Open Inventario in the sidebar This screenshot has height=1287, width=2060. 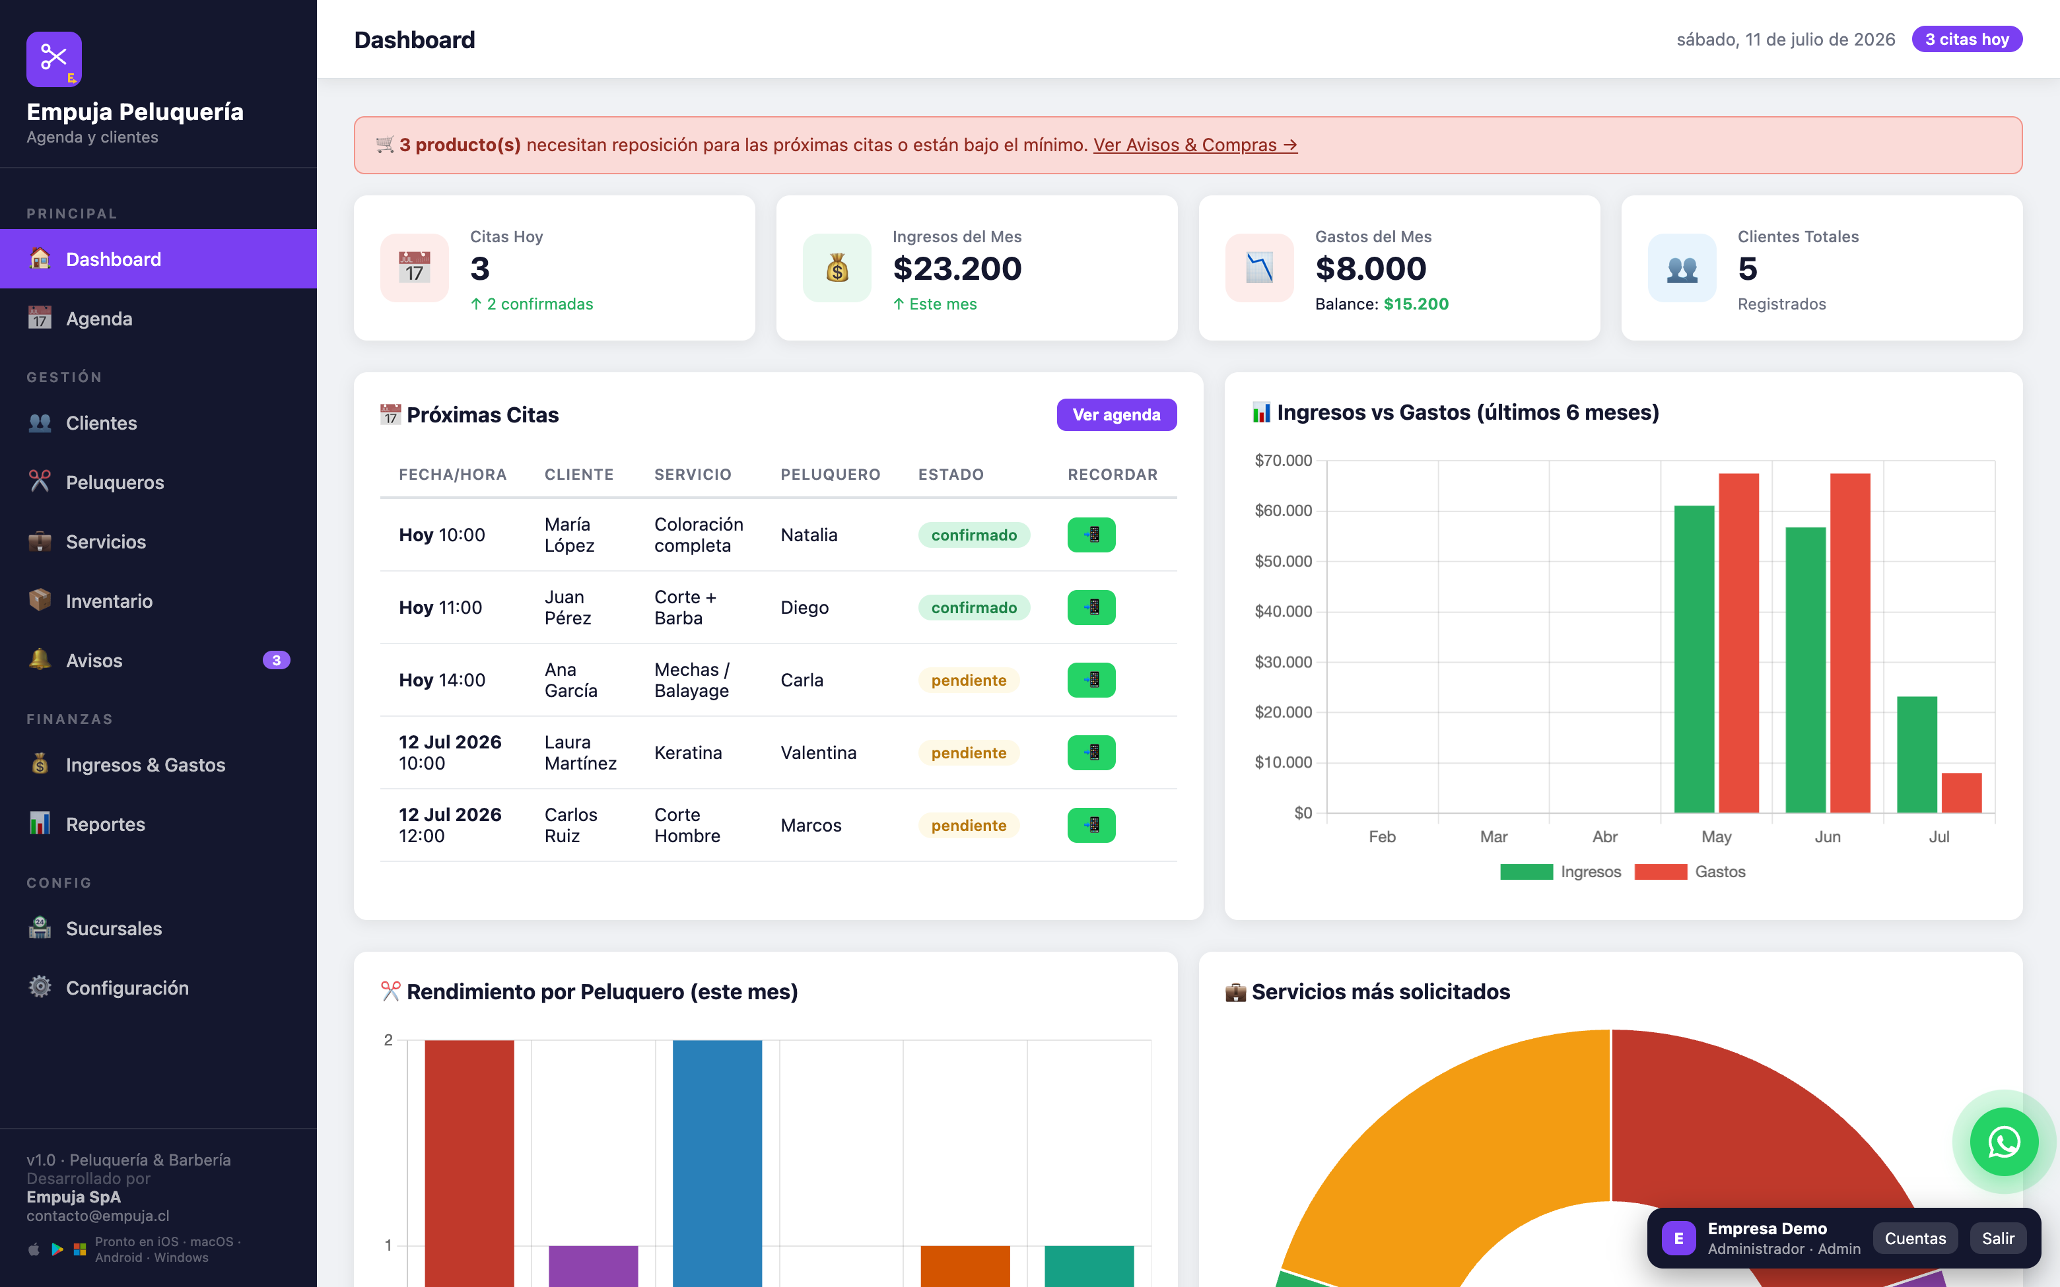(x=158, y=601)
